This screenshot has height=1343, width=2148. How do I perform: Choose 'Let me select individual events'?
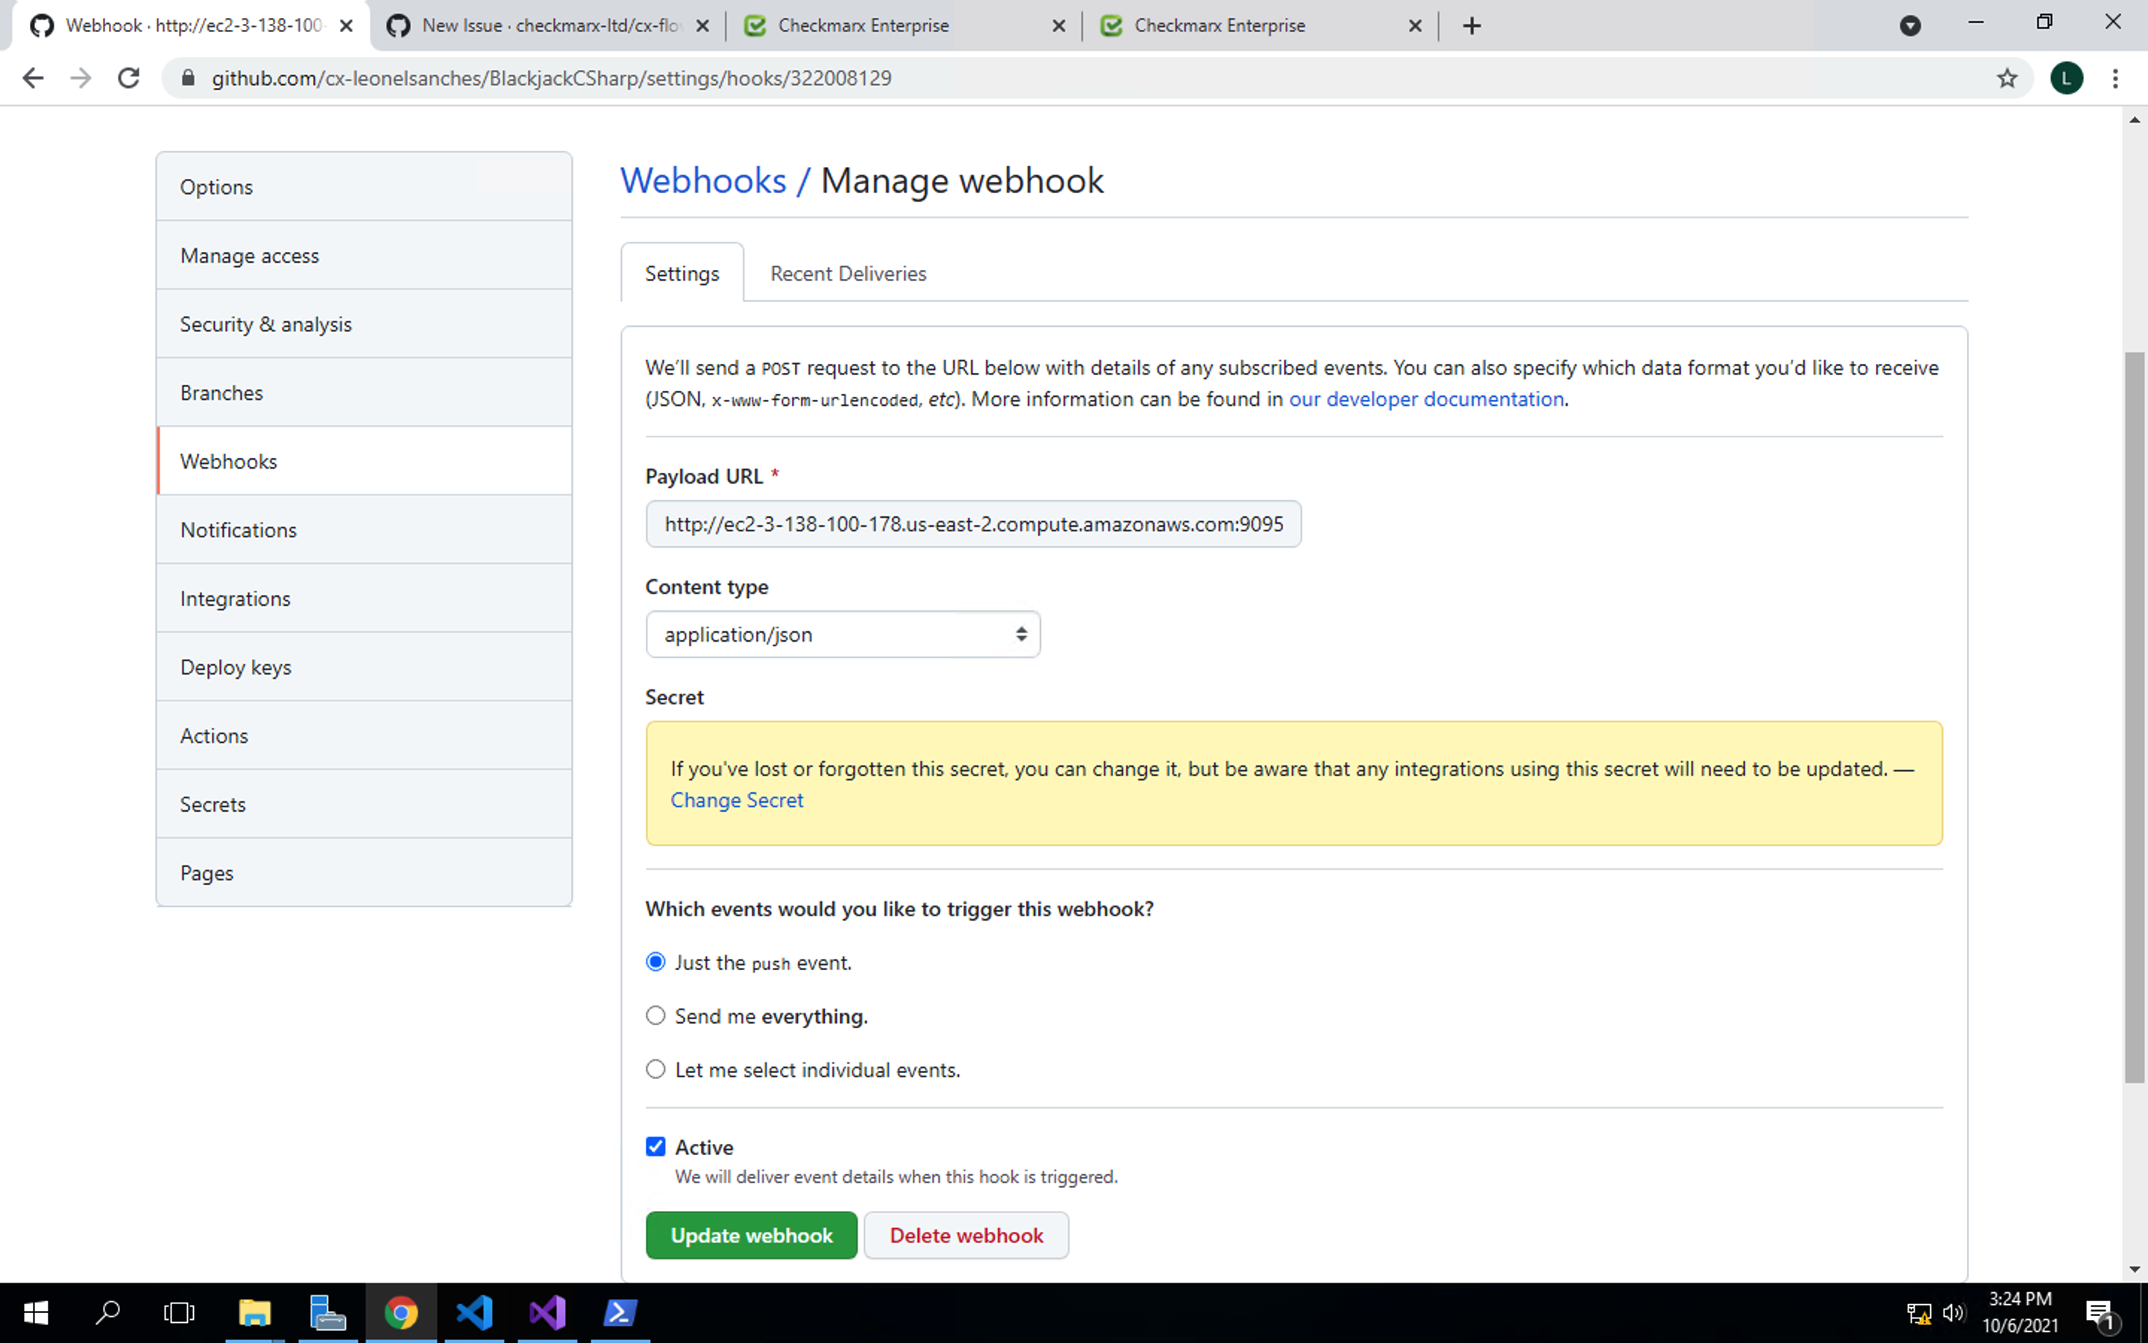[x=656, y=1069]
